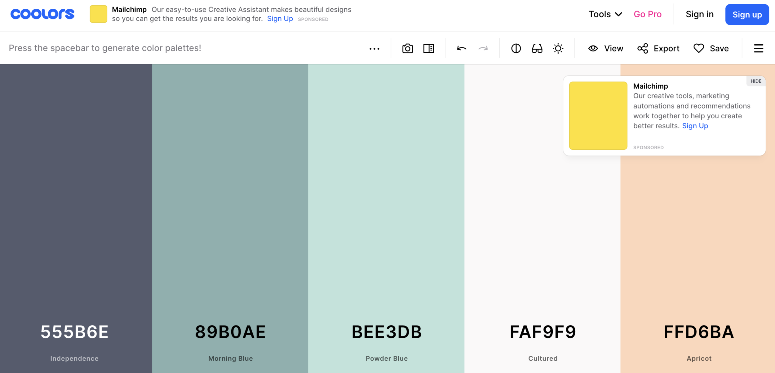This screenshot has width=775, height=373.
Task: Open the contrast checker half-circle icon
Action: 516,49
